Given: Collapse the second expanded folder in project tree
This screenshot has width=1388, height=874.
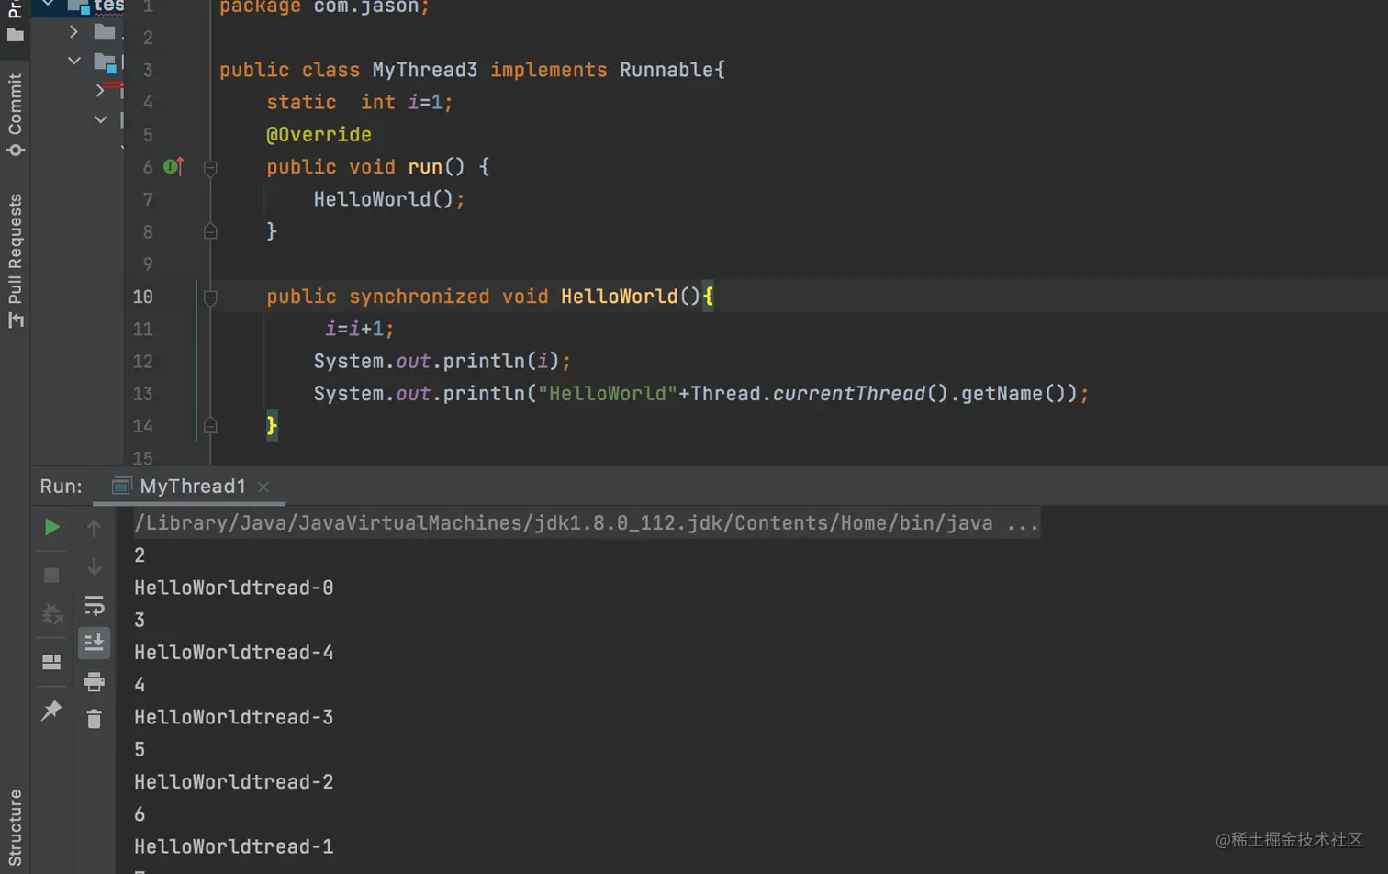Looking at the screenshot, I should [73, 62].
